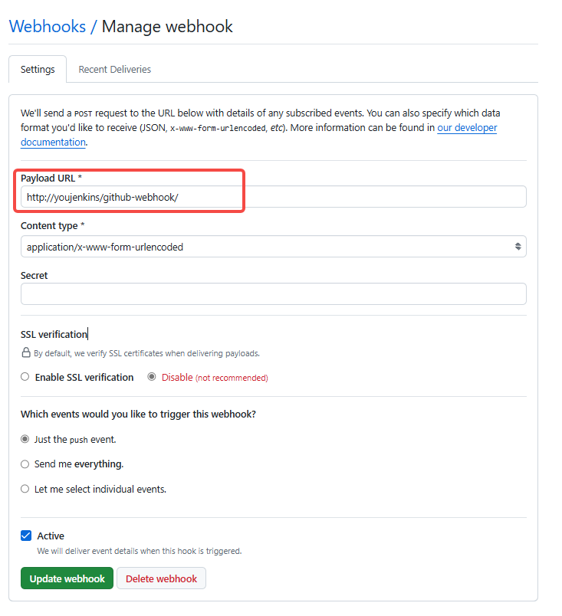562x616 pixels.
Task: Select the Disable SSL verification option
Action: 152,377
